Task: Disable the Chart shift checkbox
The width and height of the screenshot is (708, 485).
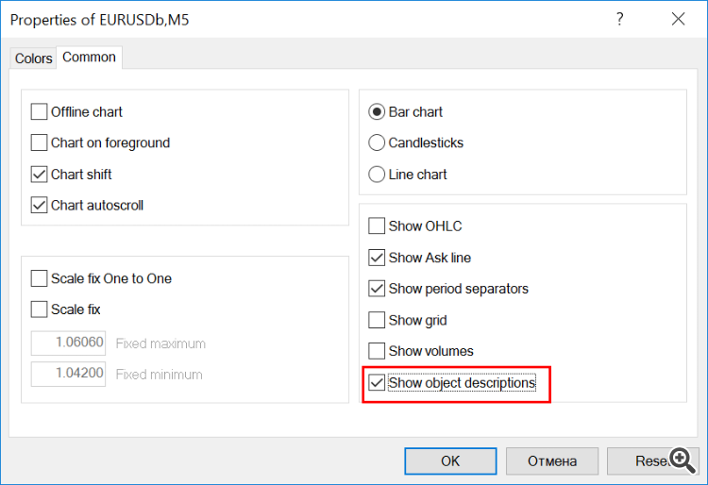Action: [40, 175]
